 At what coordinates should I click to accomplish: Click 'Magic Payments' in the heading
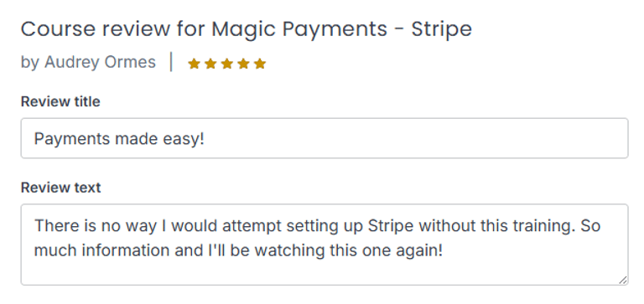299,29
